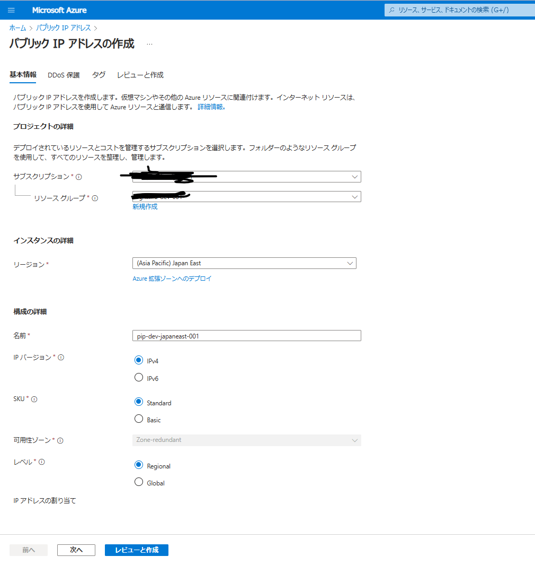Switch to the タグ tab
The image size is (535, 565).
click(x=99, y=75)
